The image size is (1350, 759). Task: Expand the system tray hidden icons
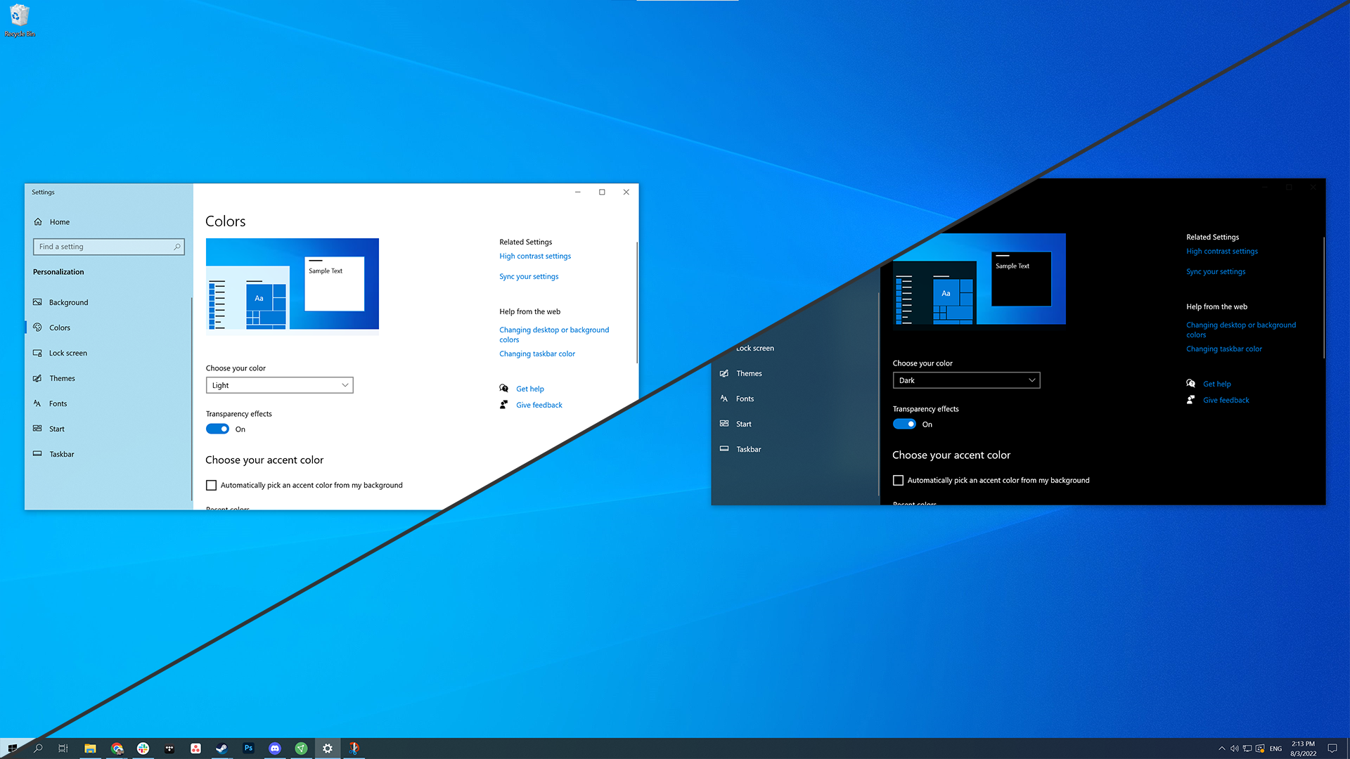coord(1222,748)
